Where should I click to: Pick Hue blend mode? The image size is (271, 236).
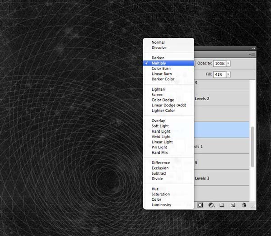click(x=168, y=189)
